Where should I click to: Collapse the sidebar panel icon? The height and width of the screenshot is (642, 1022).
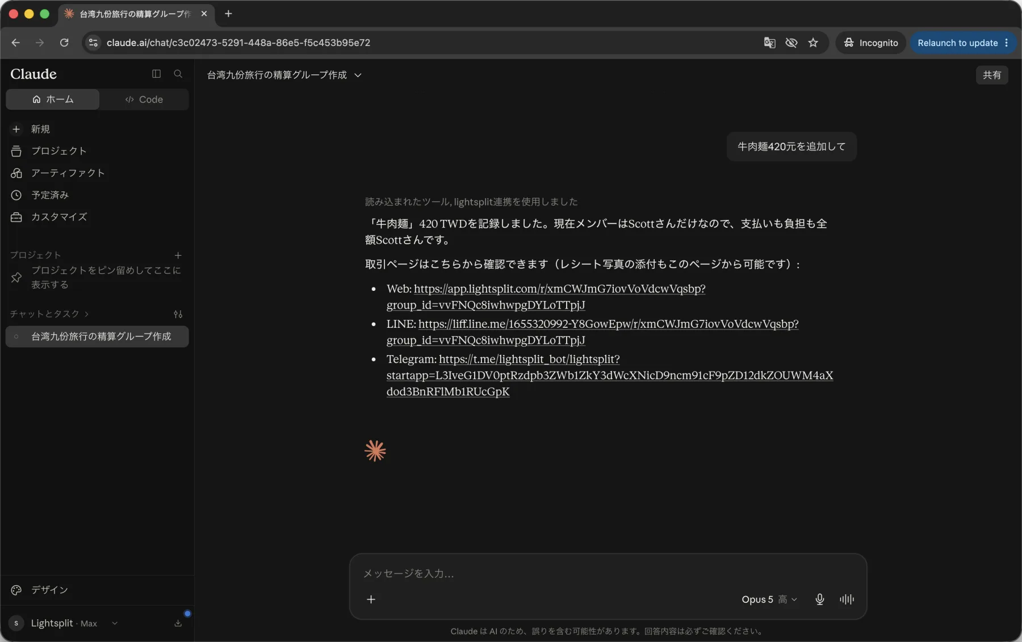tap(156, 74)
